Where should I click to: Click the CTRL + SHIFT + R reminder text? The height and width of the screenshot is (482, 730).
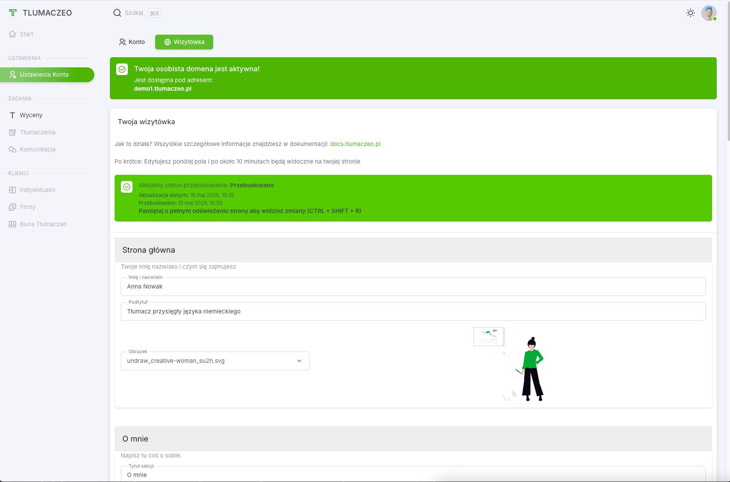pyautogui.click(x=250, y=211)
